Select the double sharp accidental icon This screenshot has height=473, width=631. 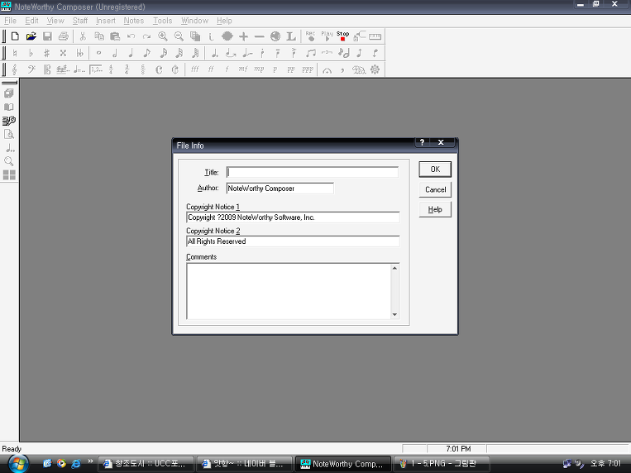tap(63, 53)
